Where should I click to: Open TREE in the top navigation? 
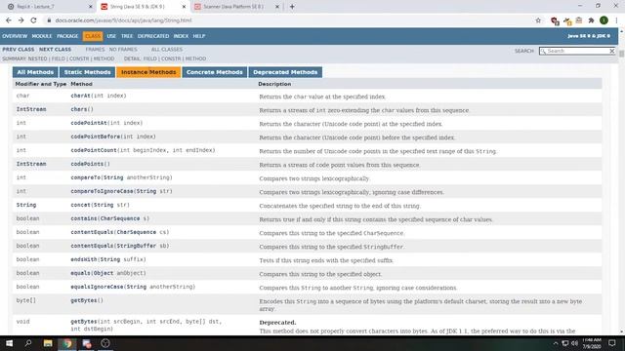coord(127,36)
